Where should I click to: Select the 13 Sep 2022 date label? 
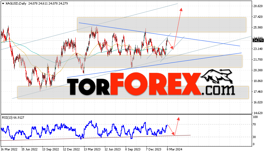click(51, 149)
